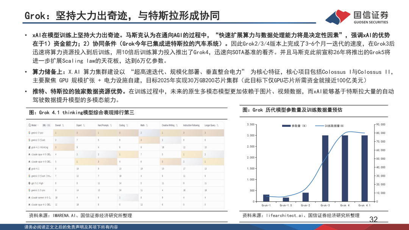
Task: Click the Instruction Following column header
Action: (x=191, y=125)
